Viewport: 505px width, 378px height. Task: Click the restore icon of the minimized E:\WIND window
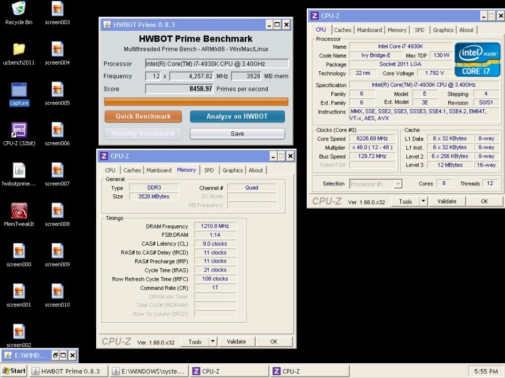point(55,355)
